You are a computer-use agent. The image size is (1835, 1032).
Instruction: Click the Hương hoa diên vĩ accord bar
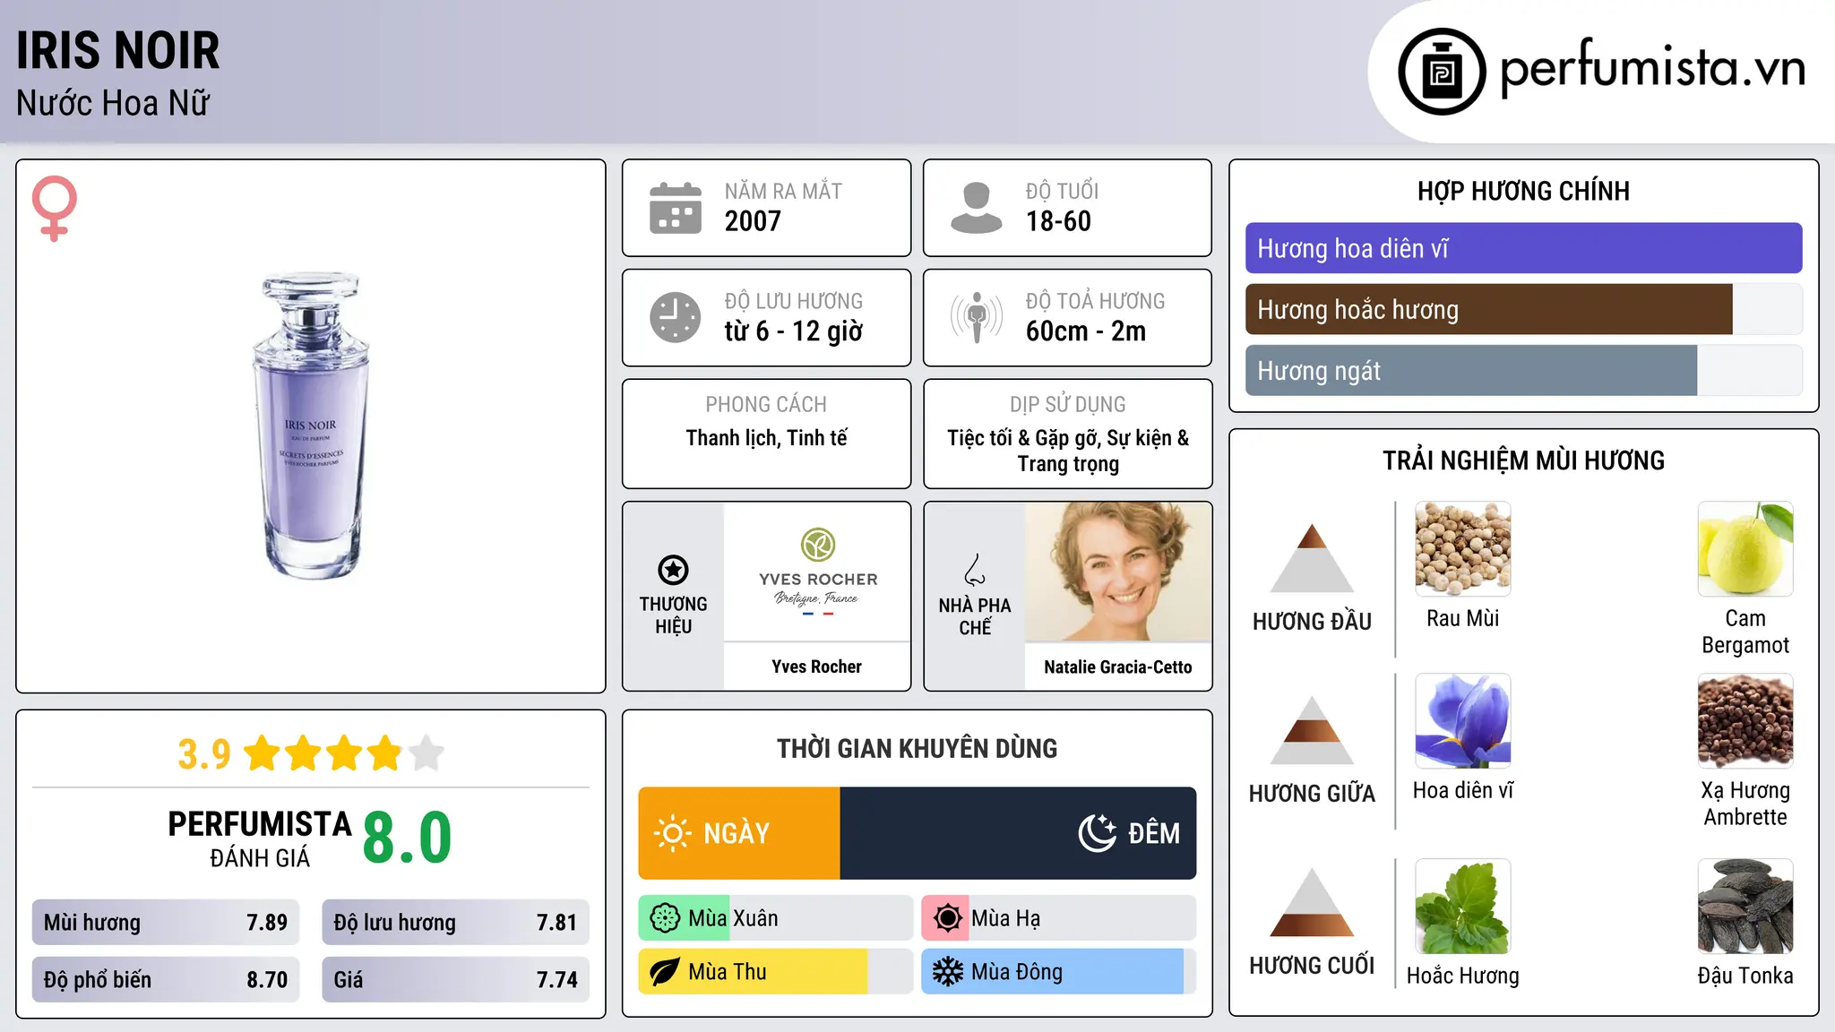[x=1523, y=248]
